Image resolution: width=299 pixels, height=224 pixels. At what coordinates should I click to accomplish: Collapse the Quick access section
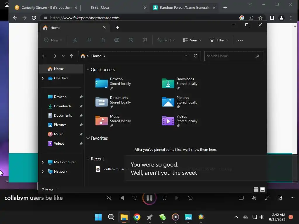click(88, 70)
